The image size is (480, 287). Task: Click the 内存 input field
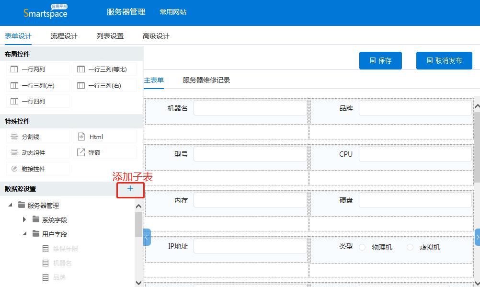tap(251, 200)
